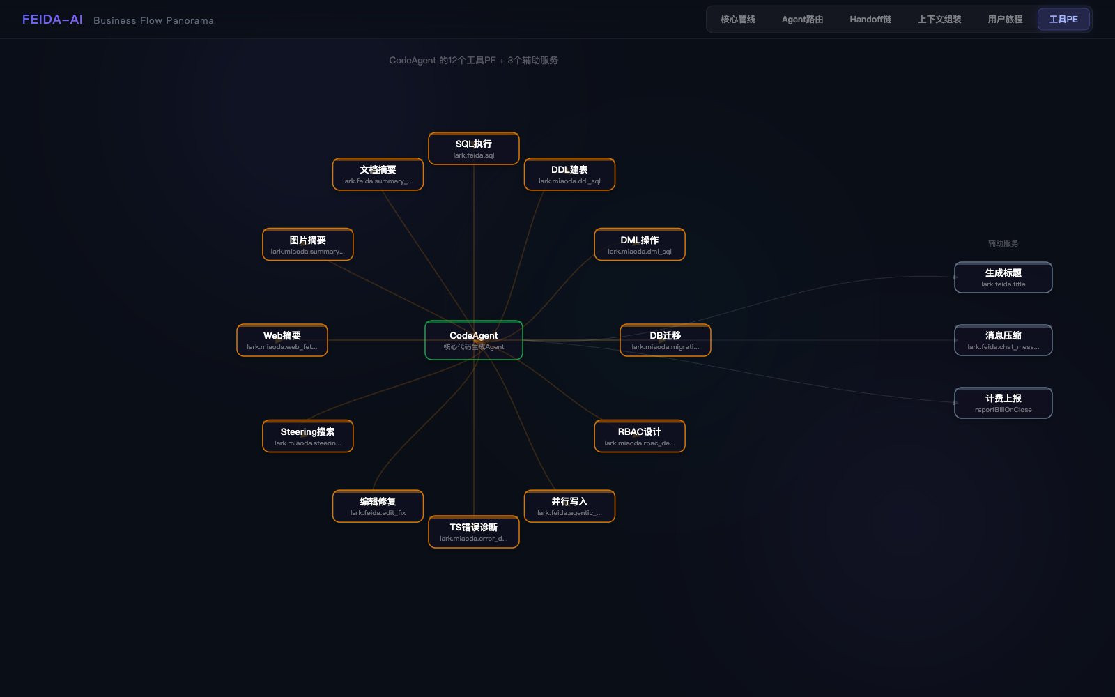The height and width of the screenshot is (697, 1115).
Task: Select the central CodeAgent node
Action: (x=474, y=340)
